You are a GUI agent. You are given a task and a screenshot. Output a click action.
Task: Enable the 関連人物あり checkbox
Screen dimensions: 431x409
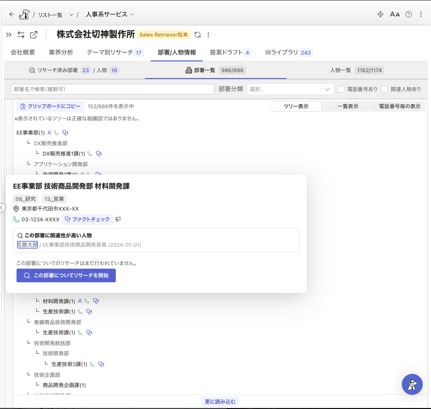(385, 89)
